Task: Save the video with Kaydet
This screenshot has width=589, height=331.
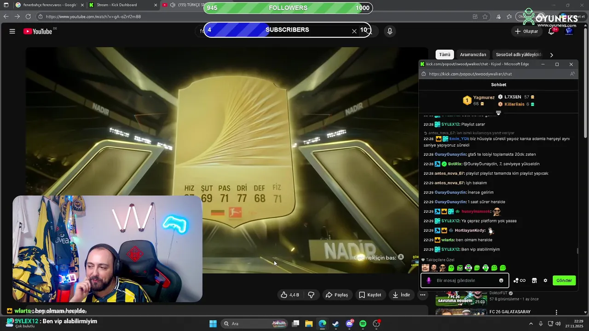Action: (370, 295)
